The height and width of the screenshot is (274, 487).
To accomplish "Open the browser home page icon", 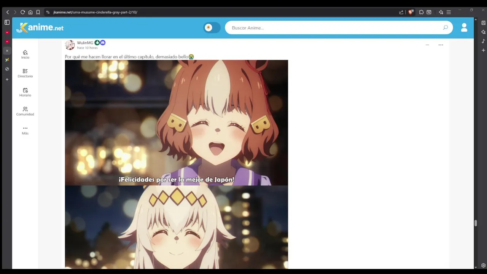I will tap(30, 12).
